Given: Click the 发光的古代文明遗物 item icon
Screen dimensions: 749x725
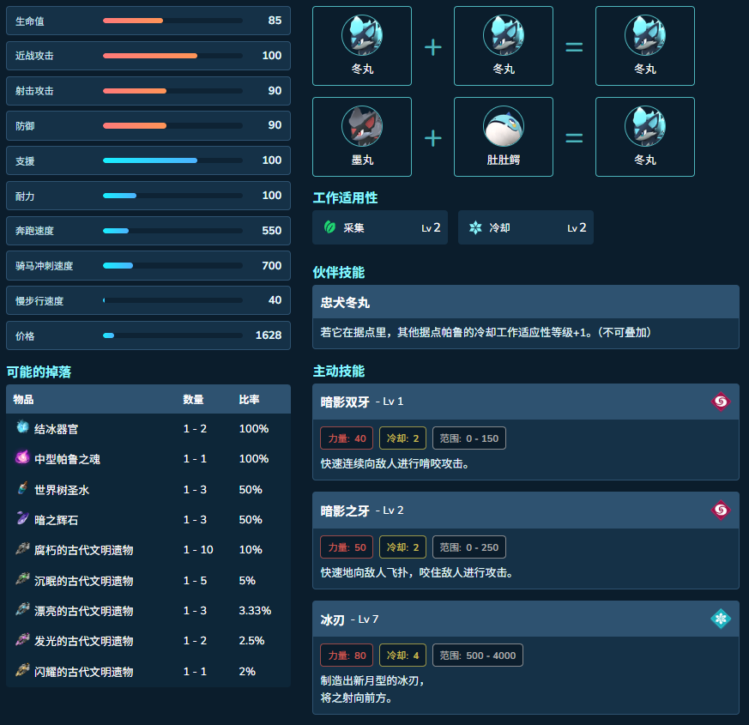Looking at the screenshot, I should coord(22,639).
